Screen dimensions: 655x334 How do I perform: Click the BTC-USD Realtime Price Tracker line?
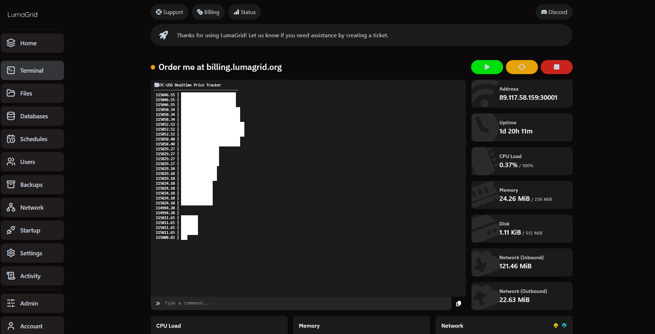(188, 85)
